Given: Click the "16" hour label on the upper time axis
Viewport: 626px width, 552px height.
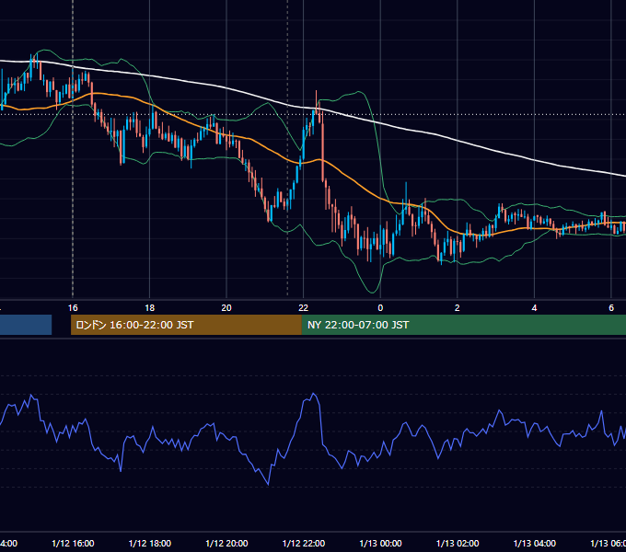Looking at the screenshot, I should point(73,308).
